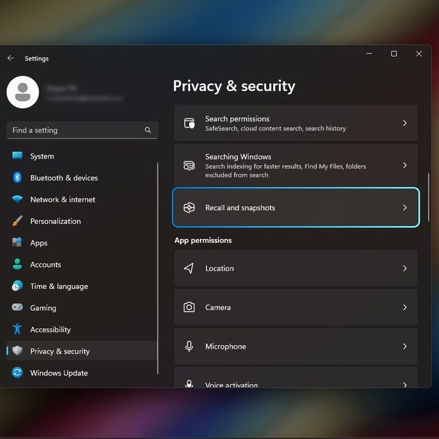Viewport: 439px width, 439px height.
Task: Click the Gaming controller icon
Action: click(x=17, y=307)
